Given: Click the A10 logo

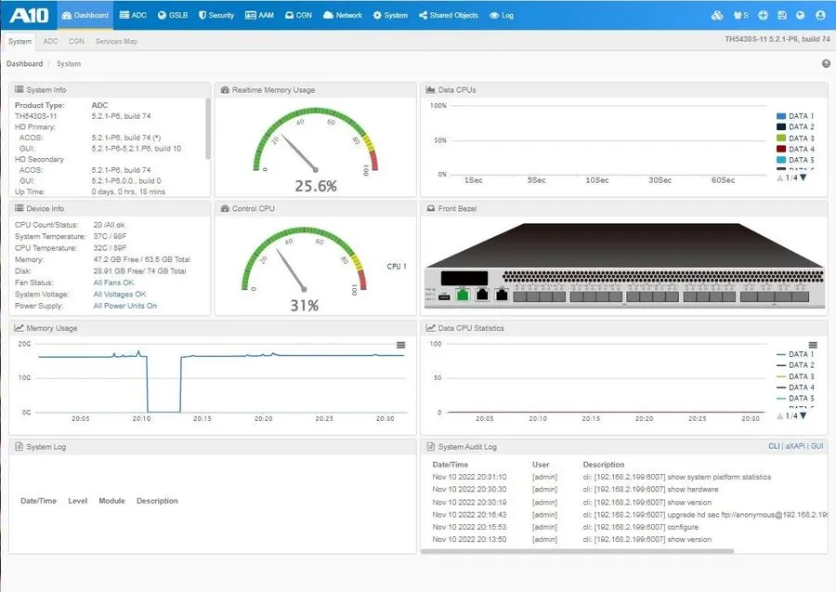Looking at the screenshot, I should (30, 15).
